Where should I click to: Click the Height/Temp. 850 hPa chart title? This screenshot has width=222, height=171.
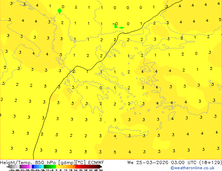pyautogui.click(x=28, y=163)
